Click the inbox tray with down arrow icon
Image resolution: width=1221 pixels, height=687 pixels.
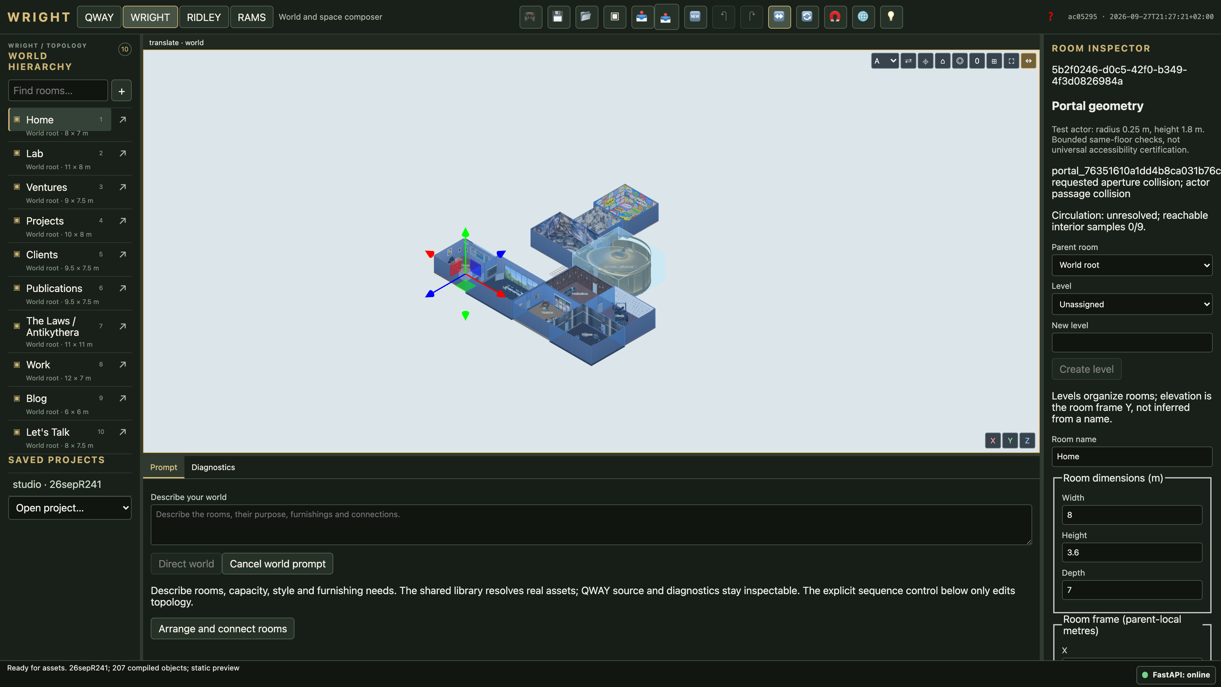coord(642,17)
